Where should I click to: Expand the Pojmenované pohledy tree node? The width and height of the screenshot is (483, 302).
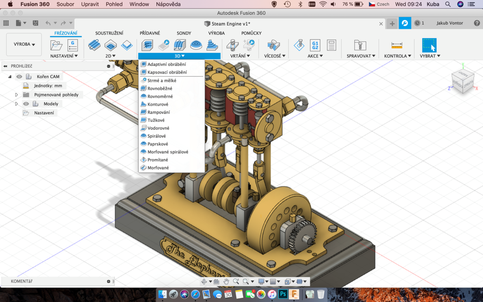click(x=16, y=95)
